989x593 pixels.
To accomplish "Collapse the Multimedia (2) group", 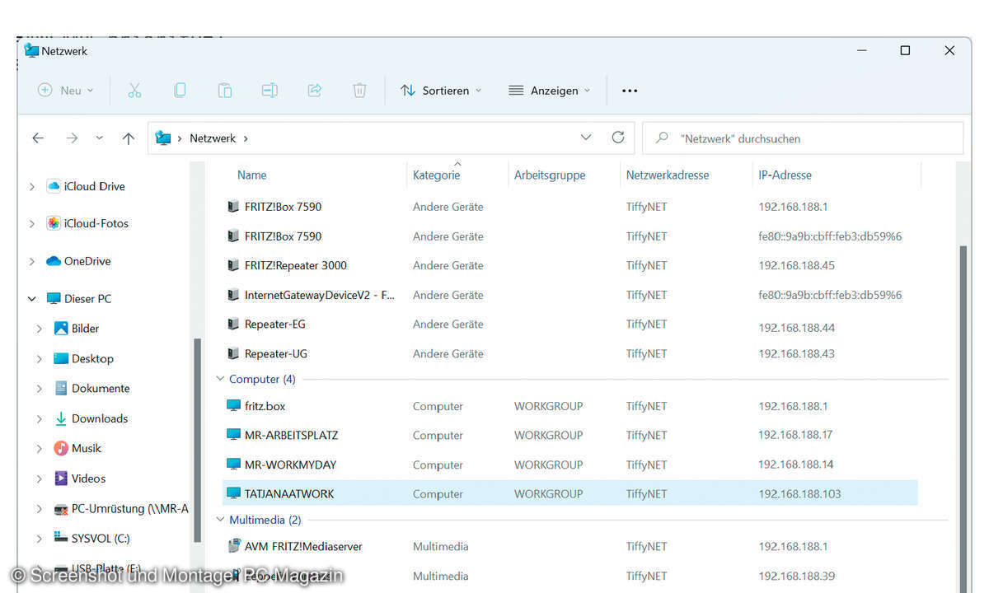I will pyautogui.click(x=220, y=521).
